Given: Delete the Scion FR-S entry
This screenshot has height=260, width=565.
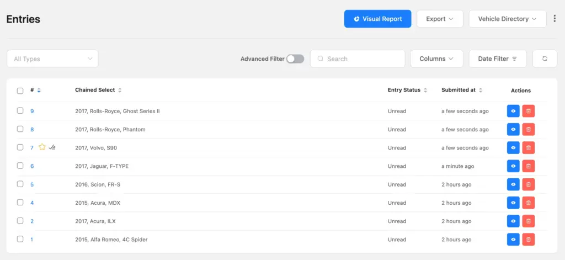Looking at the screenshot, I should click(x=528, y=184).
